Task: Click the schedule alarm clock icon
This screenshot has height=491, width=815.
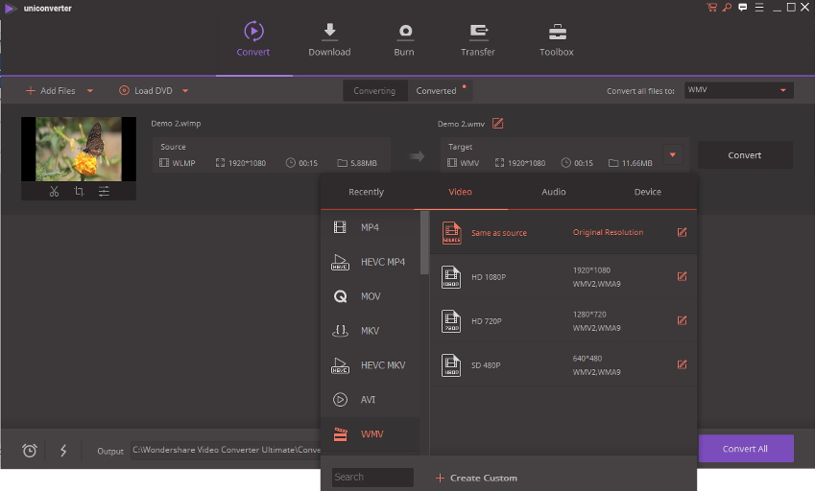Action: (x=30, y=450)
